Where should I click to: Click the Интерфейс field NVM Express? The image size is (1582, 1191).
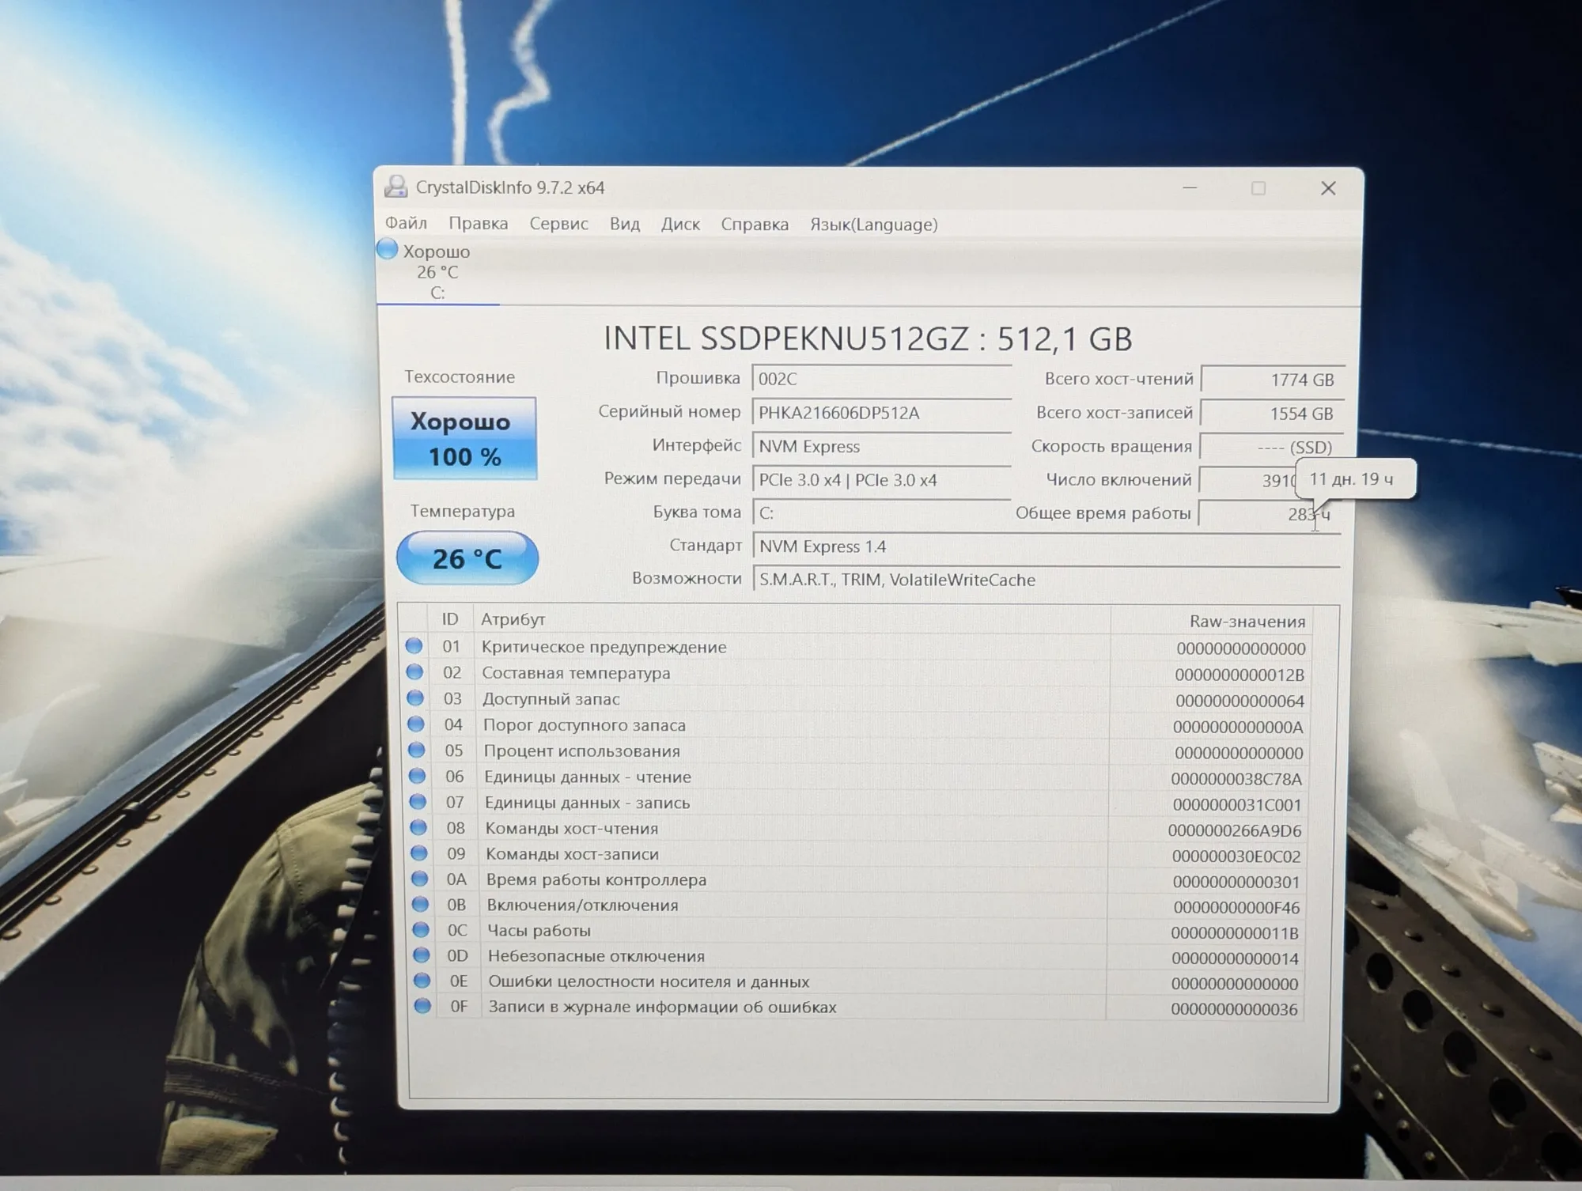coord(881,446)
